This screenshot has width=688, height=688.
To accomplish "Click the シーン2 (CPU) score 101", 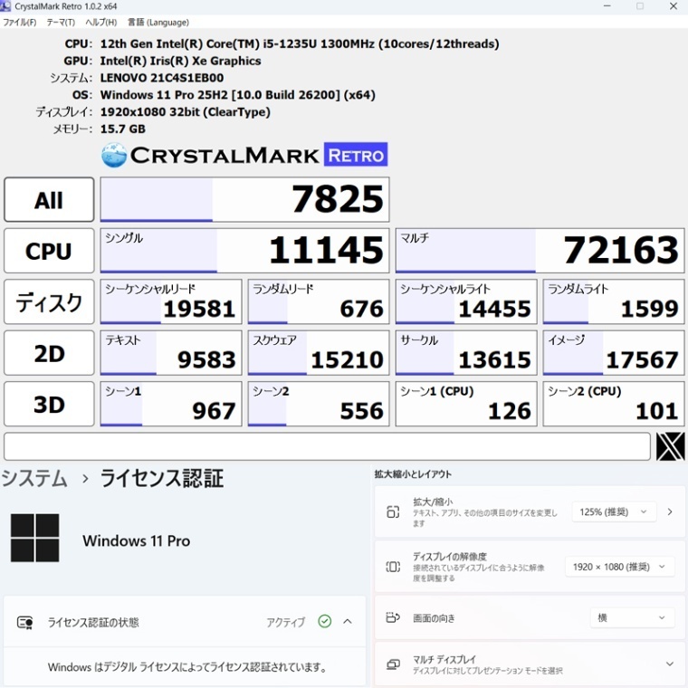I will click(614, 404).
